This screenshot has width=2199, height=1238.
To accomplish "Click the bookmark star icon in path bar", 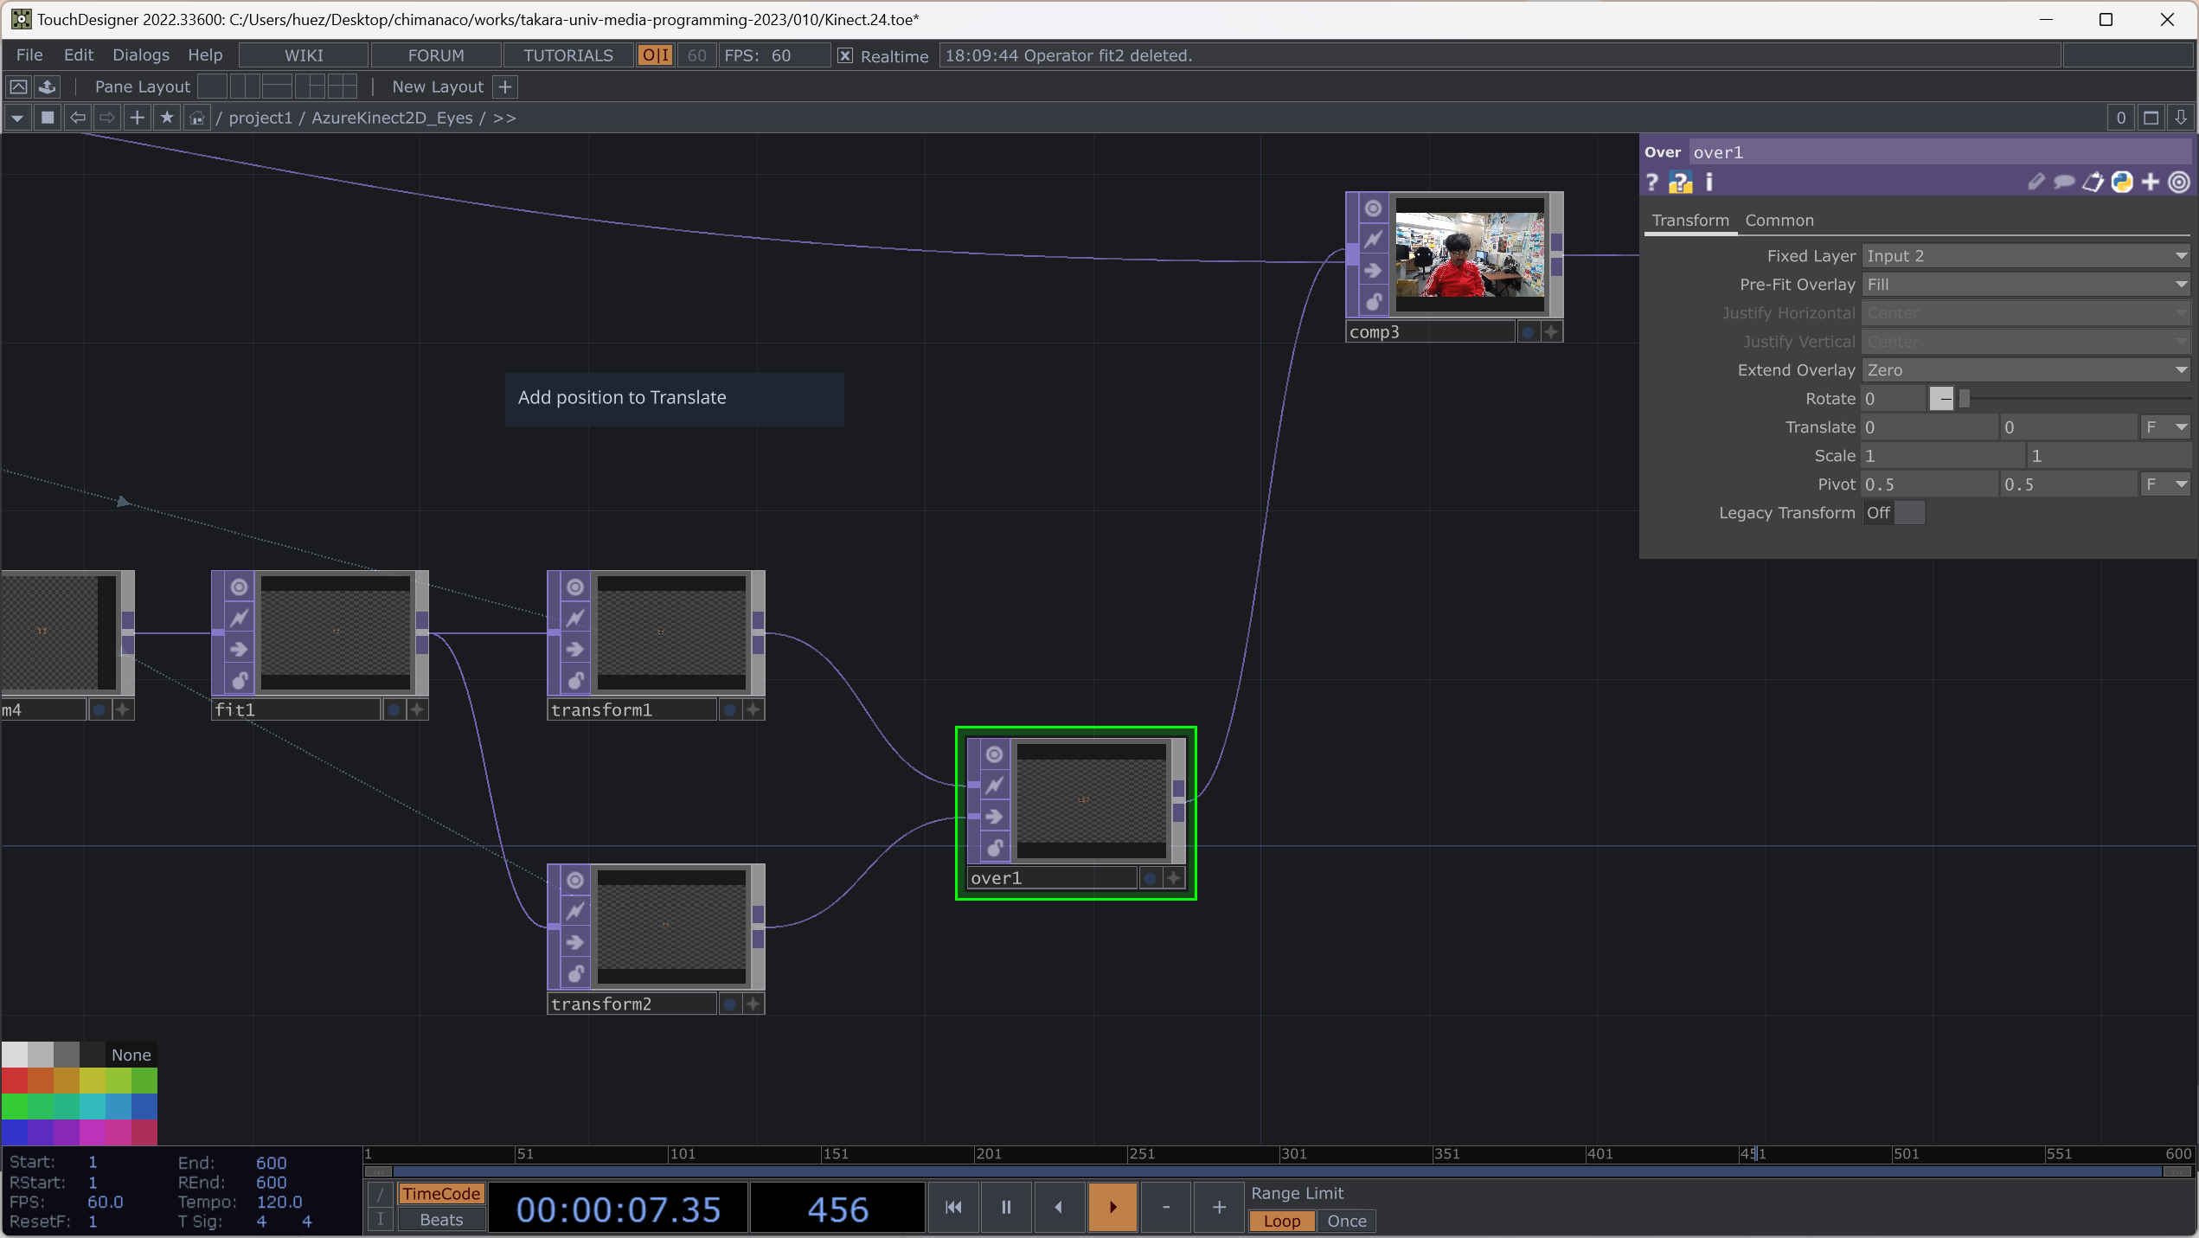I will click(x=167, y=118).
